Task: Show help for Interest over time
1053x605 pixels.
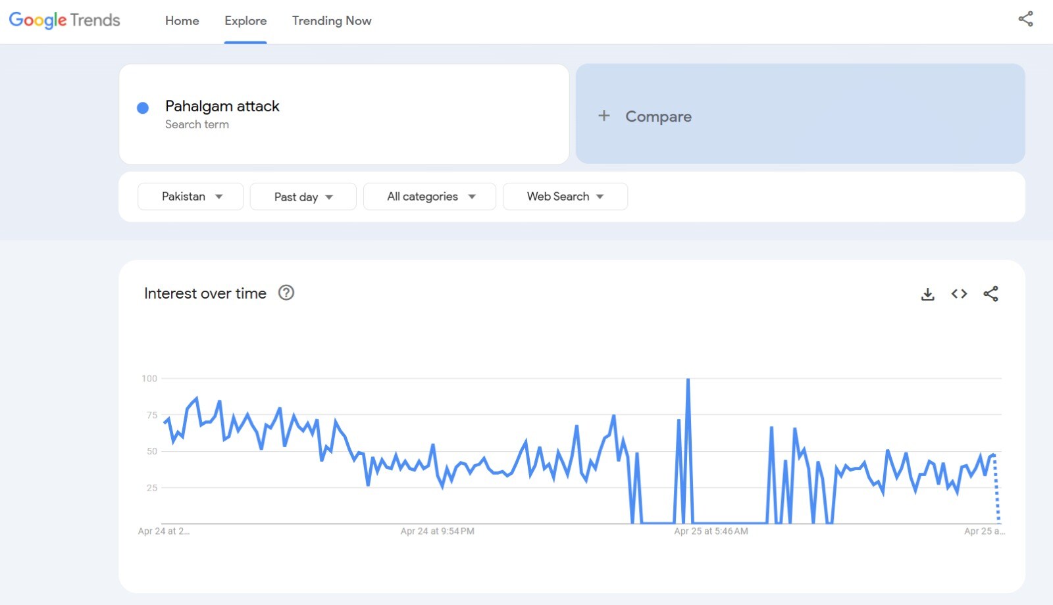Action: 286,293
